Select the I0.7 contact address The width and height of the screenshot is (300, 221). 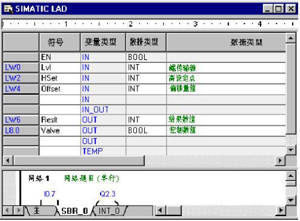[x=50, y=194]
